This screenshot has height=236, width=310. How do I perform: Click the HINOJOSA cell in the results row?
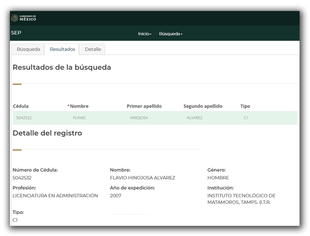(139, 118)
